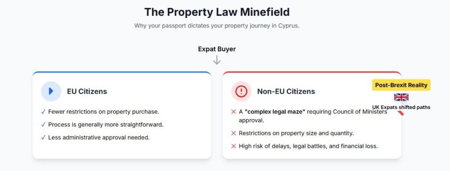450x171 pixels.
Task: Click The Property Law Minefield title
Action: click(217, 12)
